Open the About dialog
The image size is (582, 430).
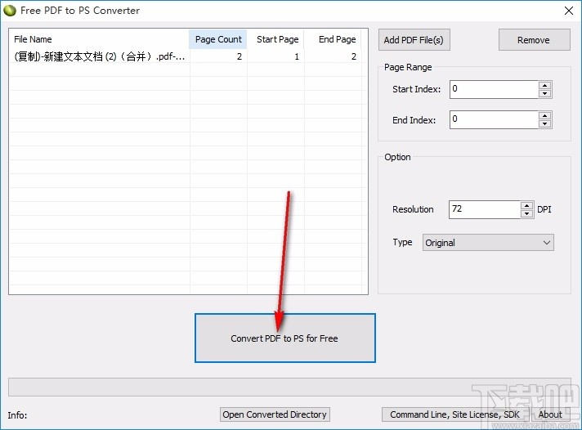[550, 414]
